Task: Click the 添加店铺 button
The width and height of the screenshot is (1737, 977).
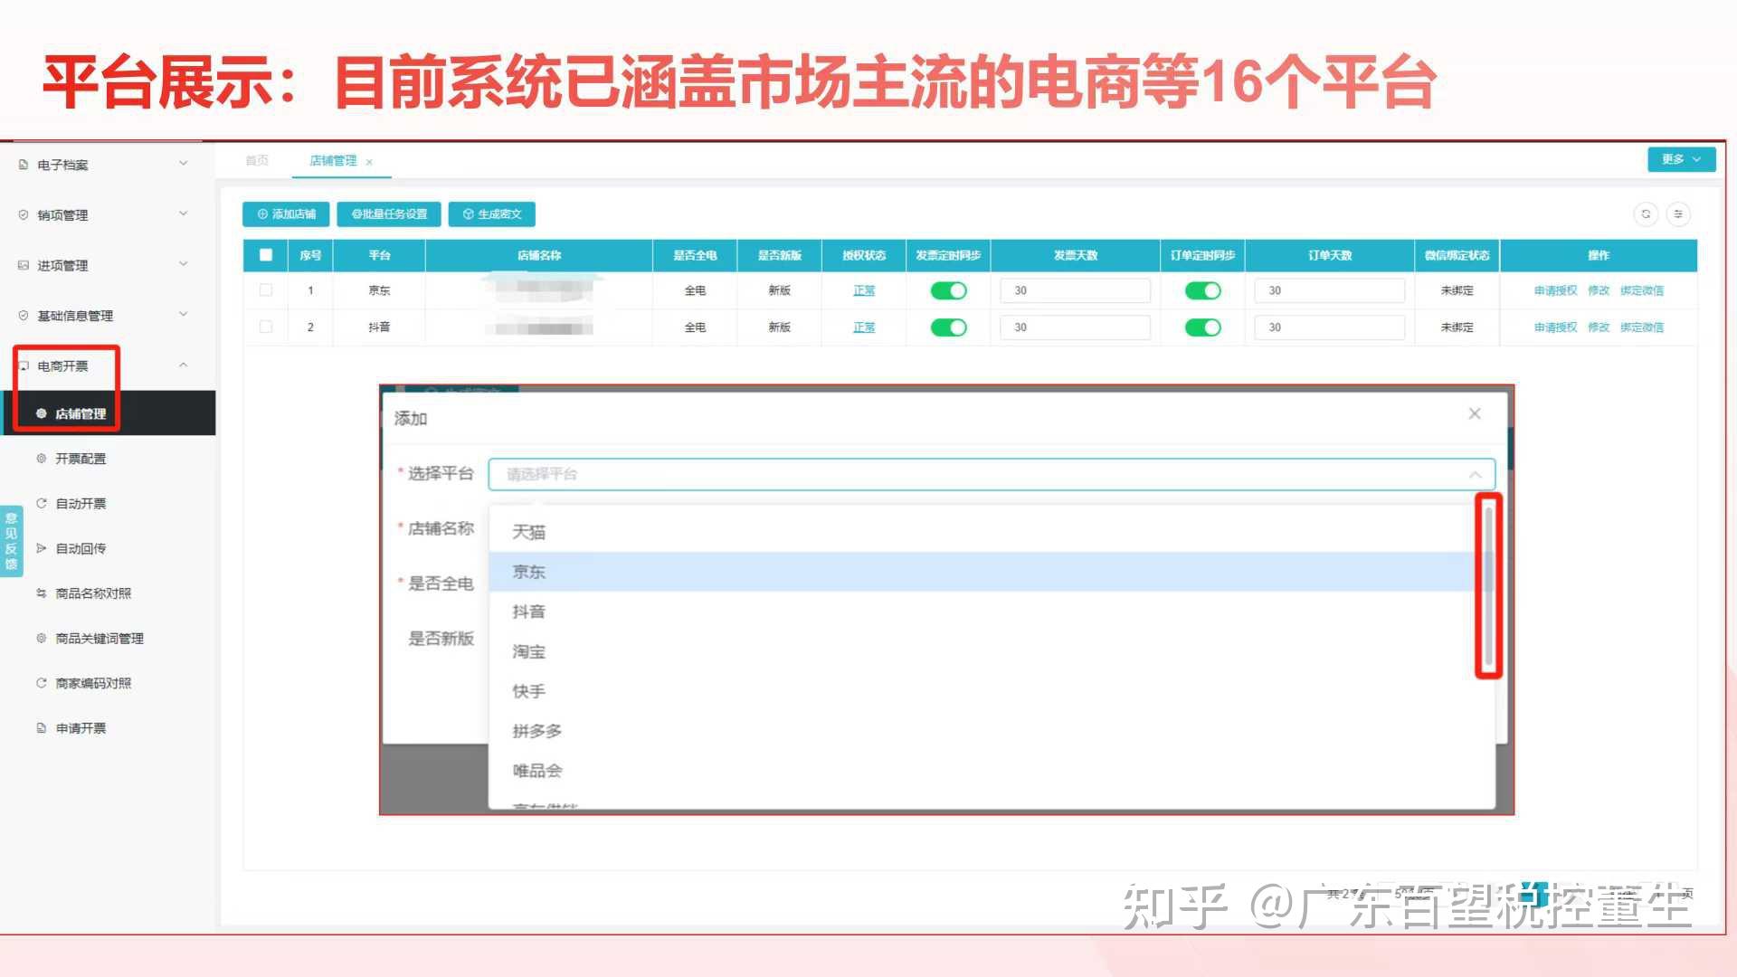Action: click(x=286, y=214)
